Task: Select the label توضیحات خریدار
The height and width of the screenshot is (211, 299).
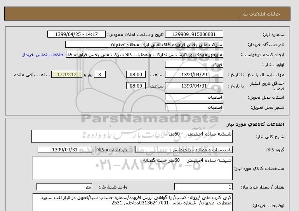Action: tap(268, 206)
